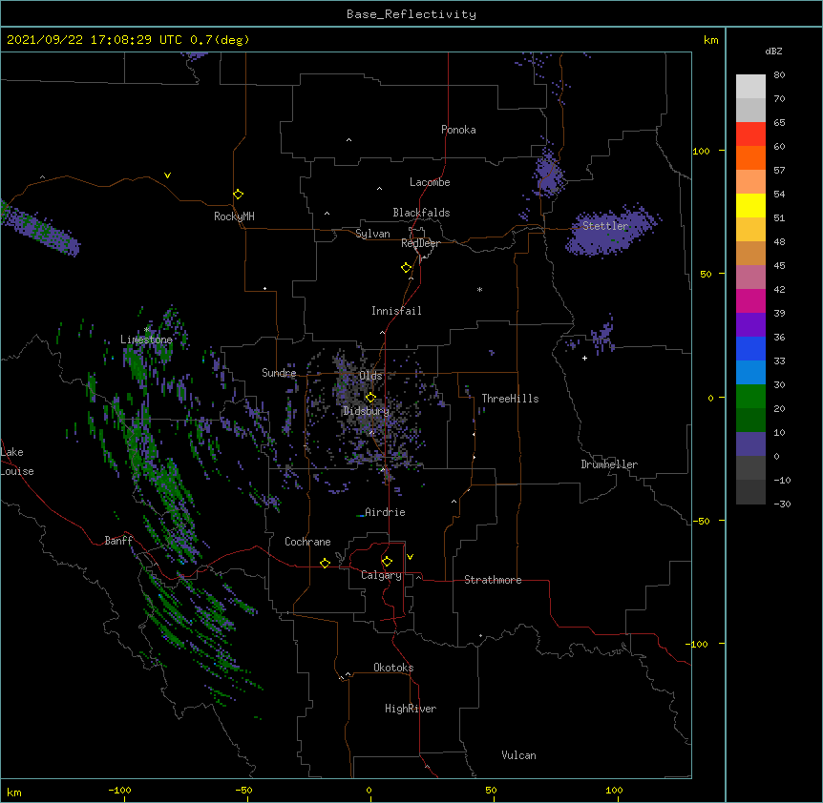Screen dimensions: 823x803
Task: Select the bright green swatch in dBZ scale
Action: tap(750, 397)
